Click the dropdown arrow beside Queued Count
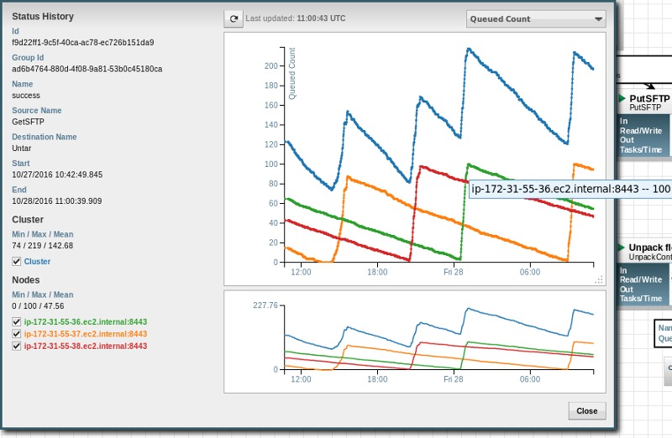672x438 pixels. point(598,18)
